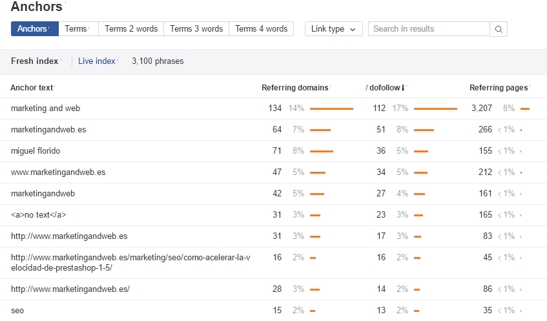Viewport: 547px width, 321px height.
Task: Open the Terms 2 words tab
Action: pos(131,29)
